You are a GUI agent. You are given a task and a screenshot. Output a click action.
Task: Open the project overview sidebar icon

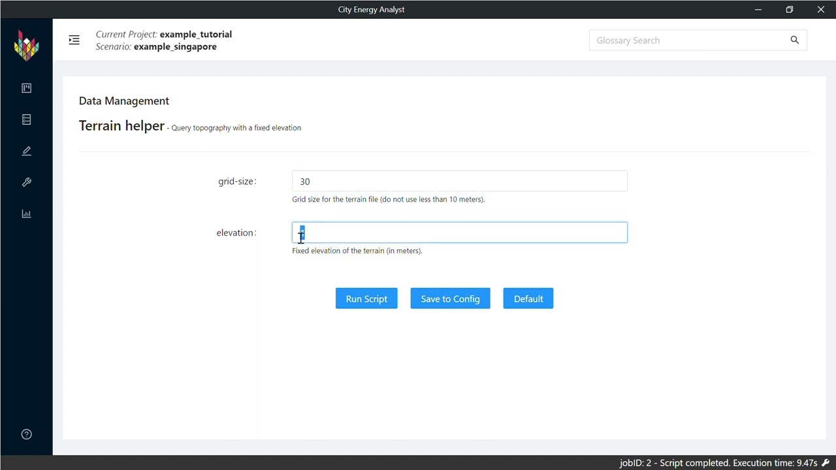click(27, 88)
